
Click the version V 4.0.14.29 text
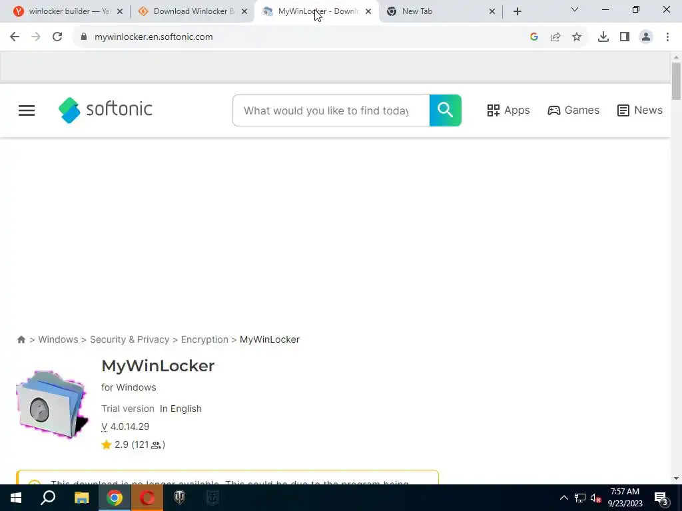(125, 426)
